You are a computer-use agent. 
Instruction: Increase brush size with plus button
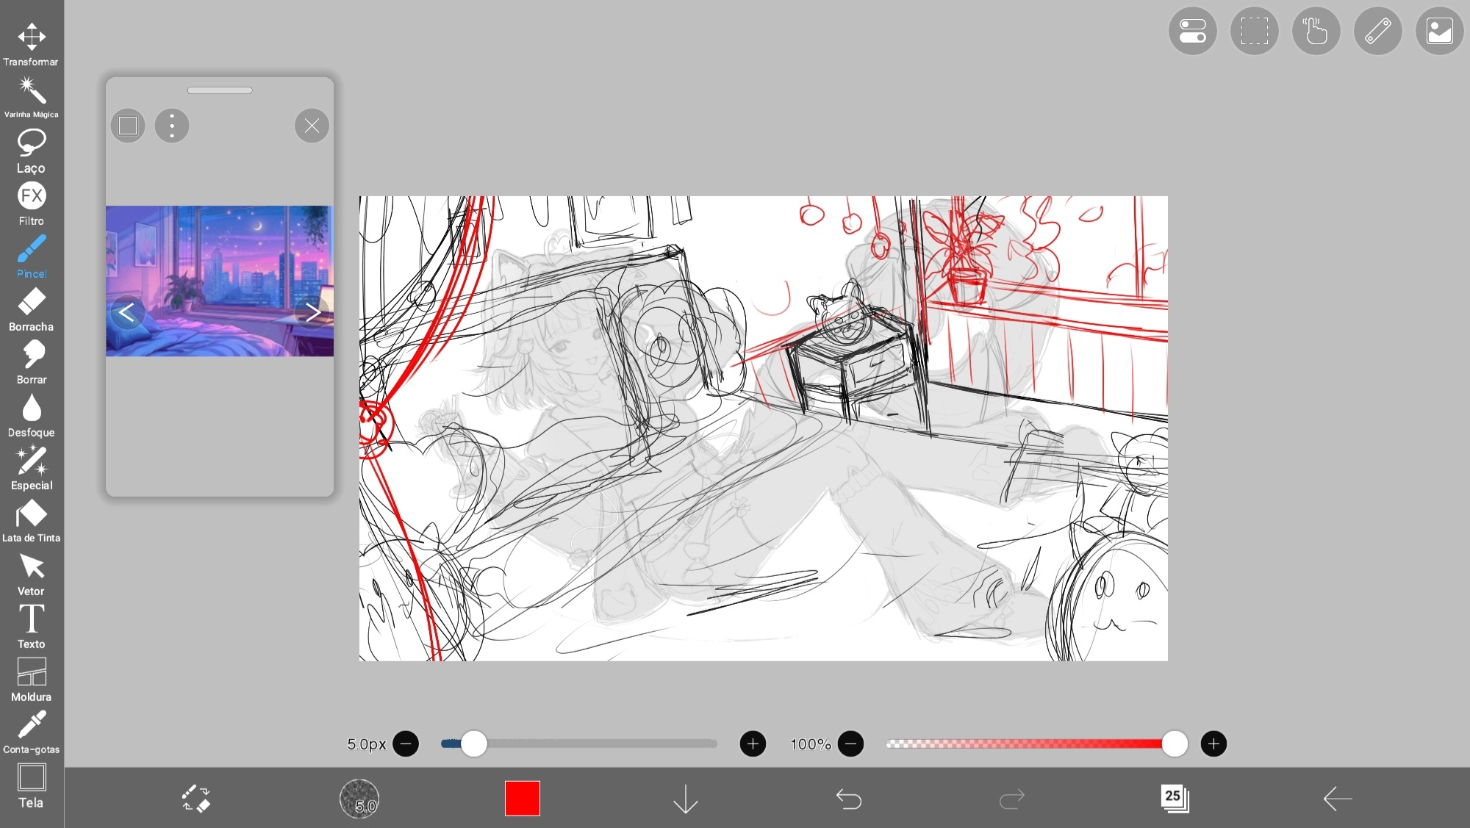(x=753, y=744)
